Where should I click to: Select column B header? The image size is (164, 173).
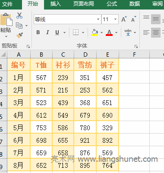(x=41, y=54)
